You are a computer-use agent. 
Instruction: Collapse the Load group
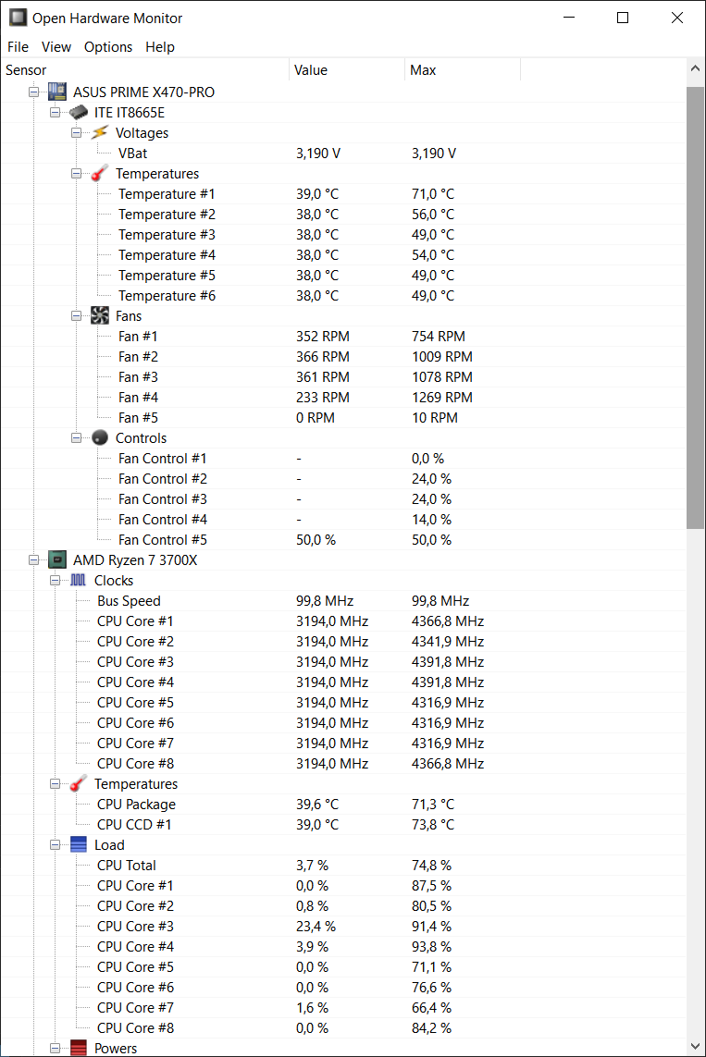(x=56, y=844)
